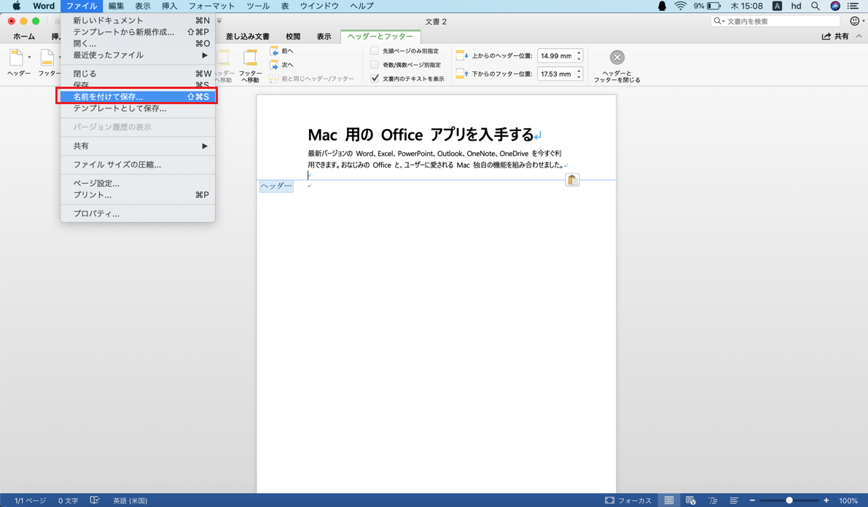
Task: Expand 最近使ったファイル submenu arrow
Action: (204, 55)
